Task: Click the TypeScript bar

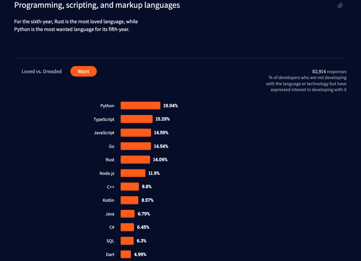Action: (x=136, y=119)
